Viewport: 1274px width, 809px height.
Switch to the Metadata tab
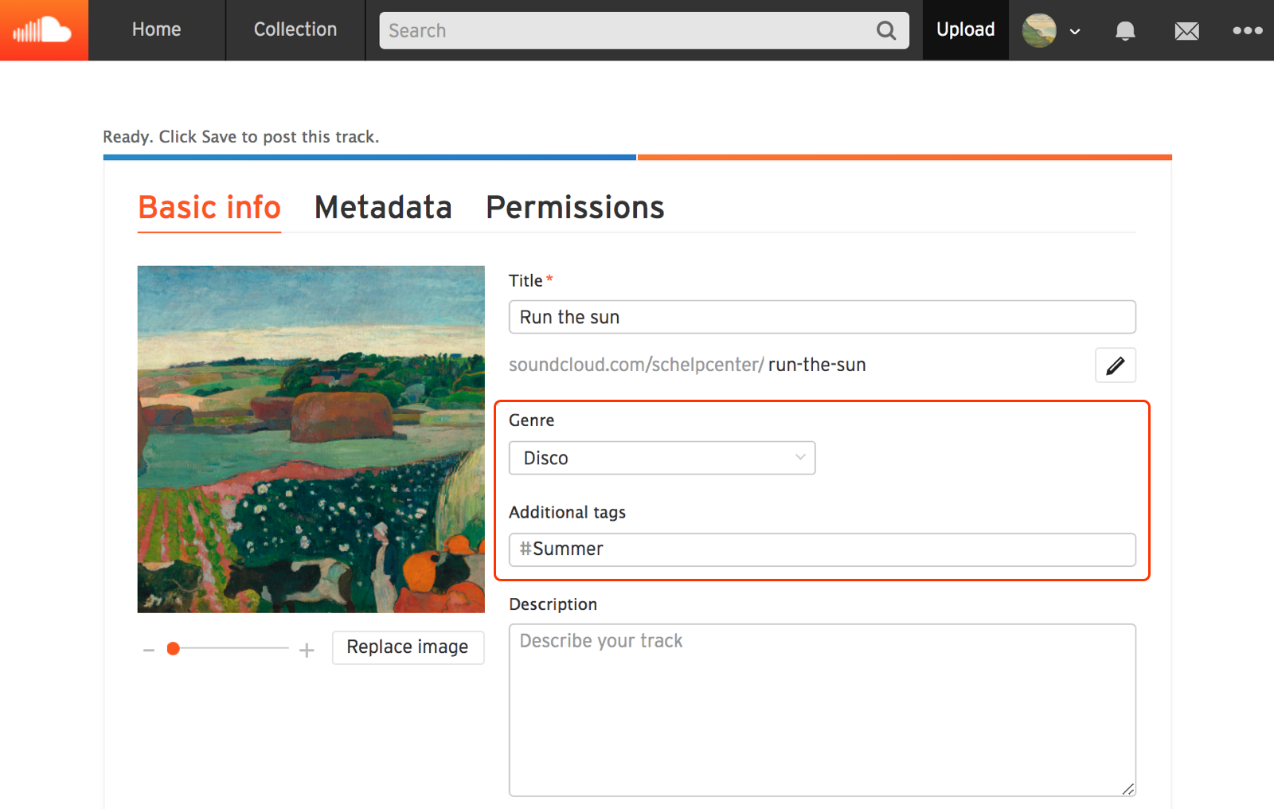[x=383, y=207]
